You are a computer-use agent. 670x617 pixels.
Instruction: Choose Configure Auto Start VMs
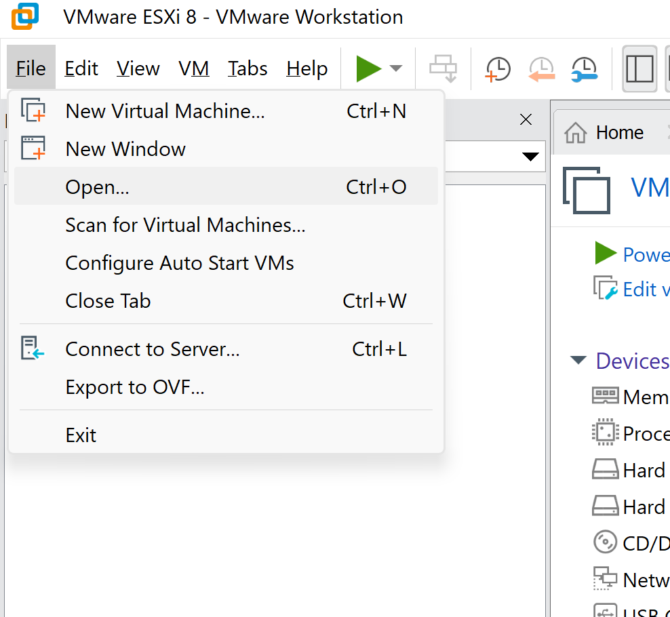click(180, 263)
